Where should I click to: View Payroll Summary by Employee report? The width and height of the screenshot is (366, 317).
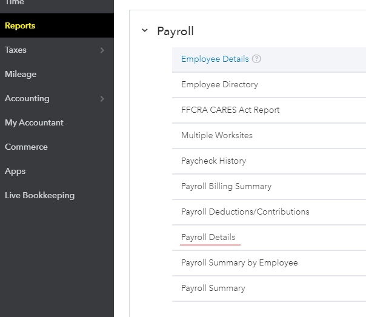click(239, 263)
